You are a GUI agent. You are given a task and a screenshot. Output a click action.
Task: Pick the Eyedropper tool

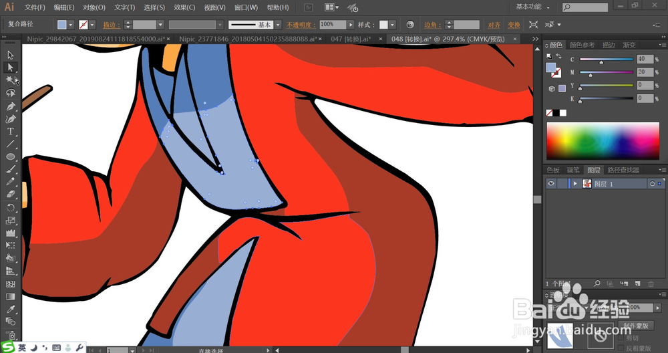11,309
